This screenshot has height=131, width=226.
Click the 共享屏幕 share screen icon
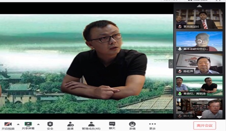click(28, 124)
